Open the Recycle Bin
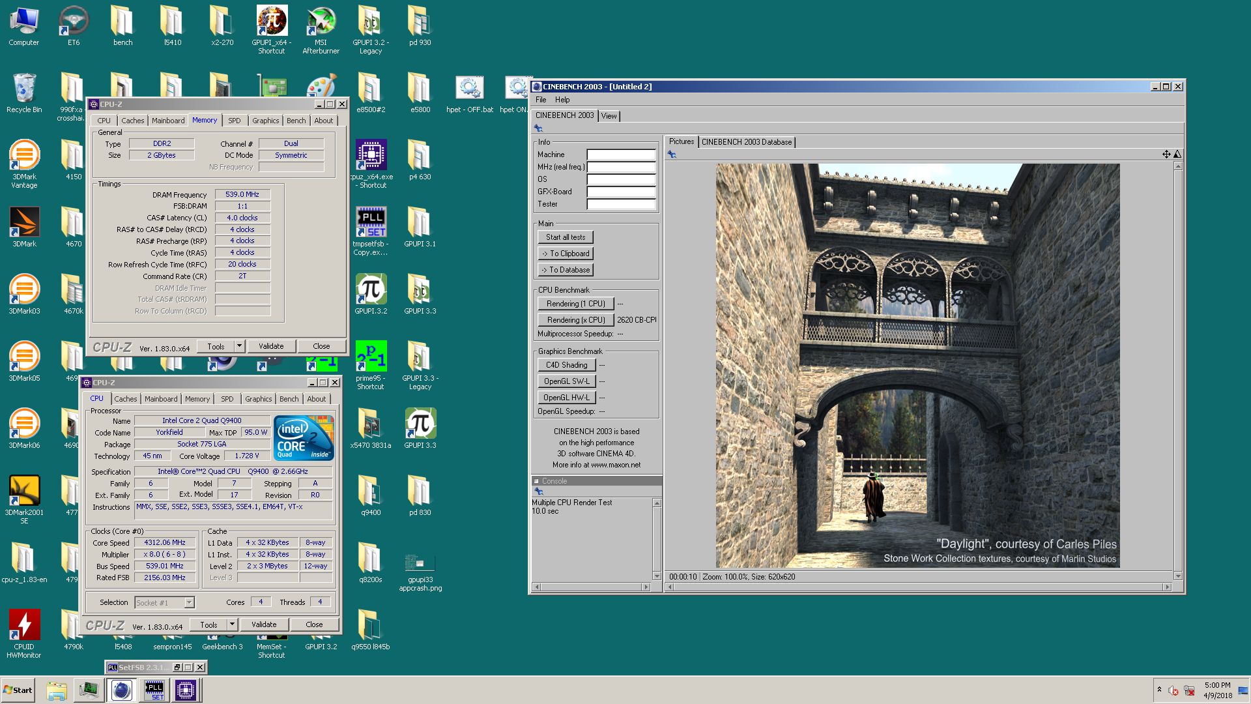1251x704 pixels. click(24, 93)
